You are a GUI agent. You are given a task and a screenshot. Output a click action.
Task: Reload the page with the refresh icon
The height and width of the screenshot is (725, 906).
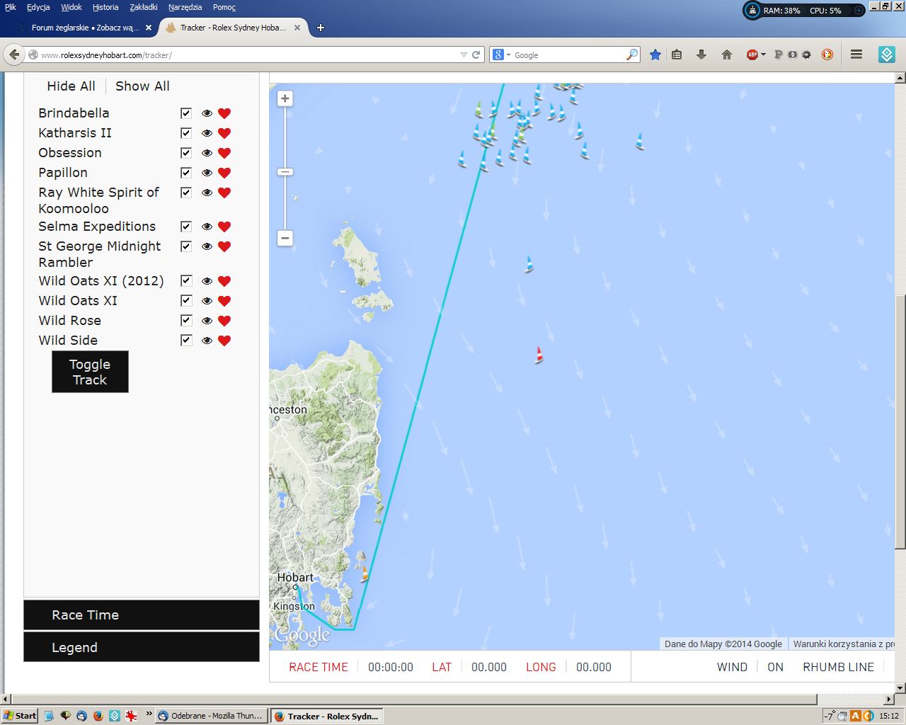[x=476, y=55]
